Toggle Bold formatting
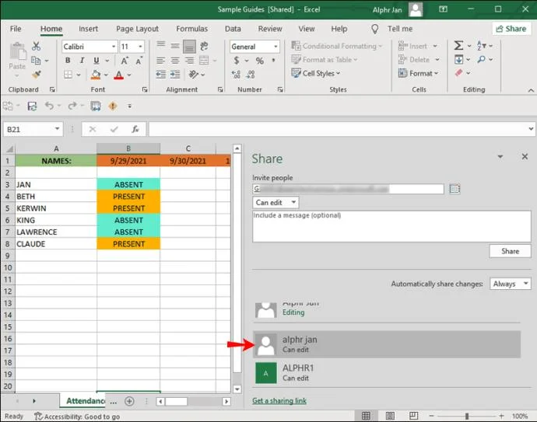 [x=68, y=61]
